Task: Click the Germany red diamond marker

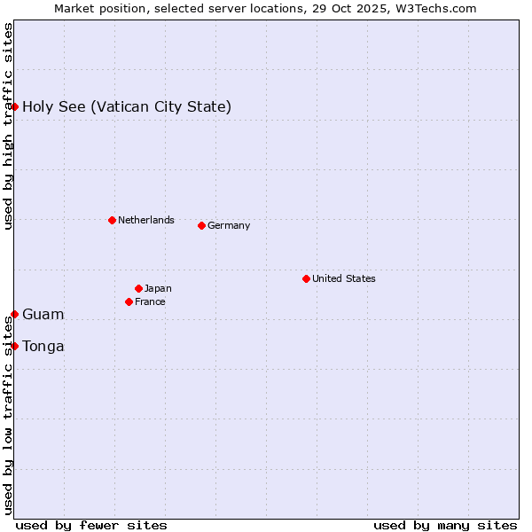Action: point(201,225)
